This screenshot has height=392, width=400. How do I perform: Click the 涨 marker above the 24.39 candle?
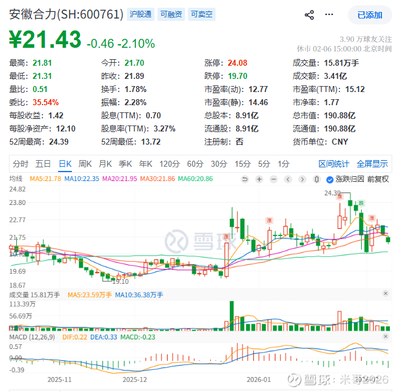coord(340,197)
